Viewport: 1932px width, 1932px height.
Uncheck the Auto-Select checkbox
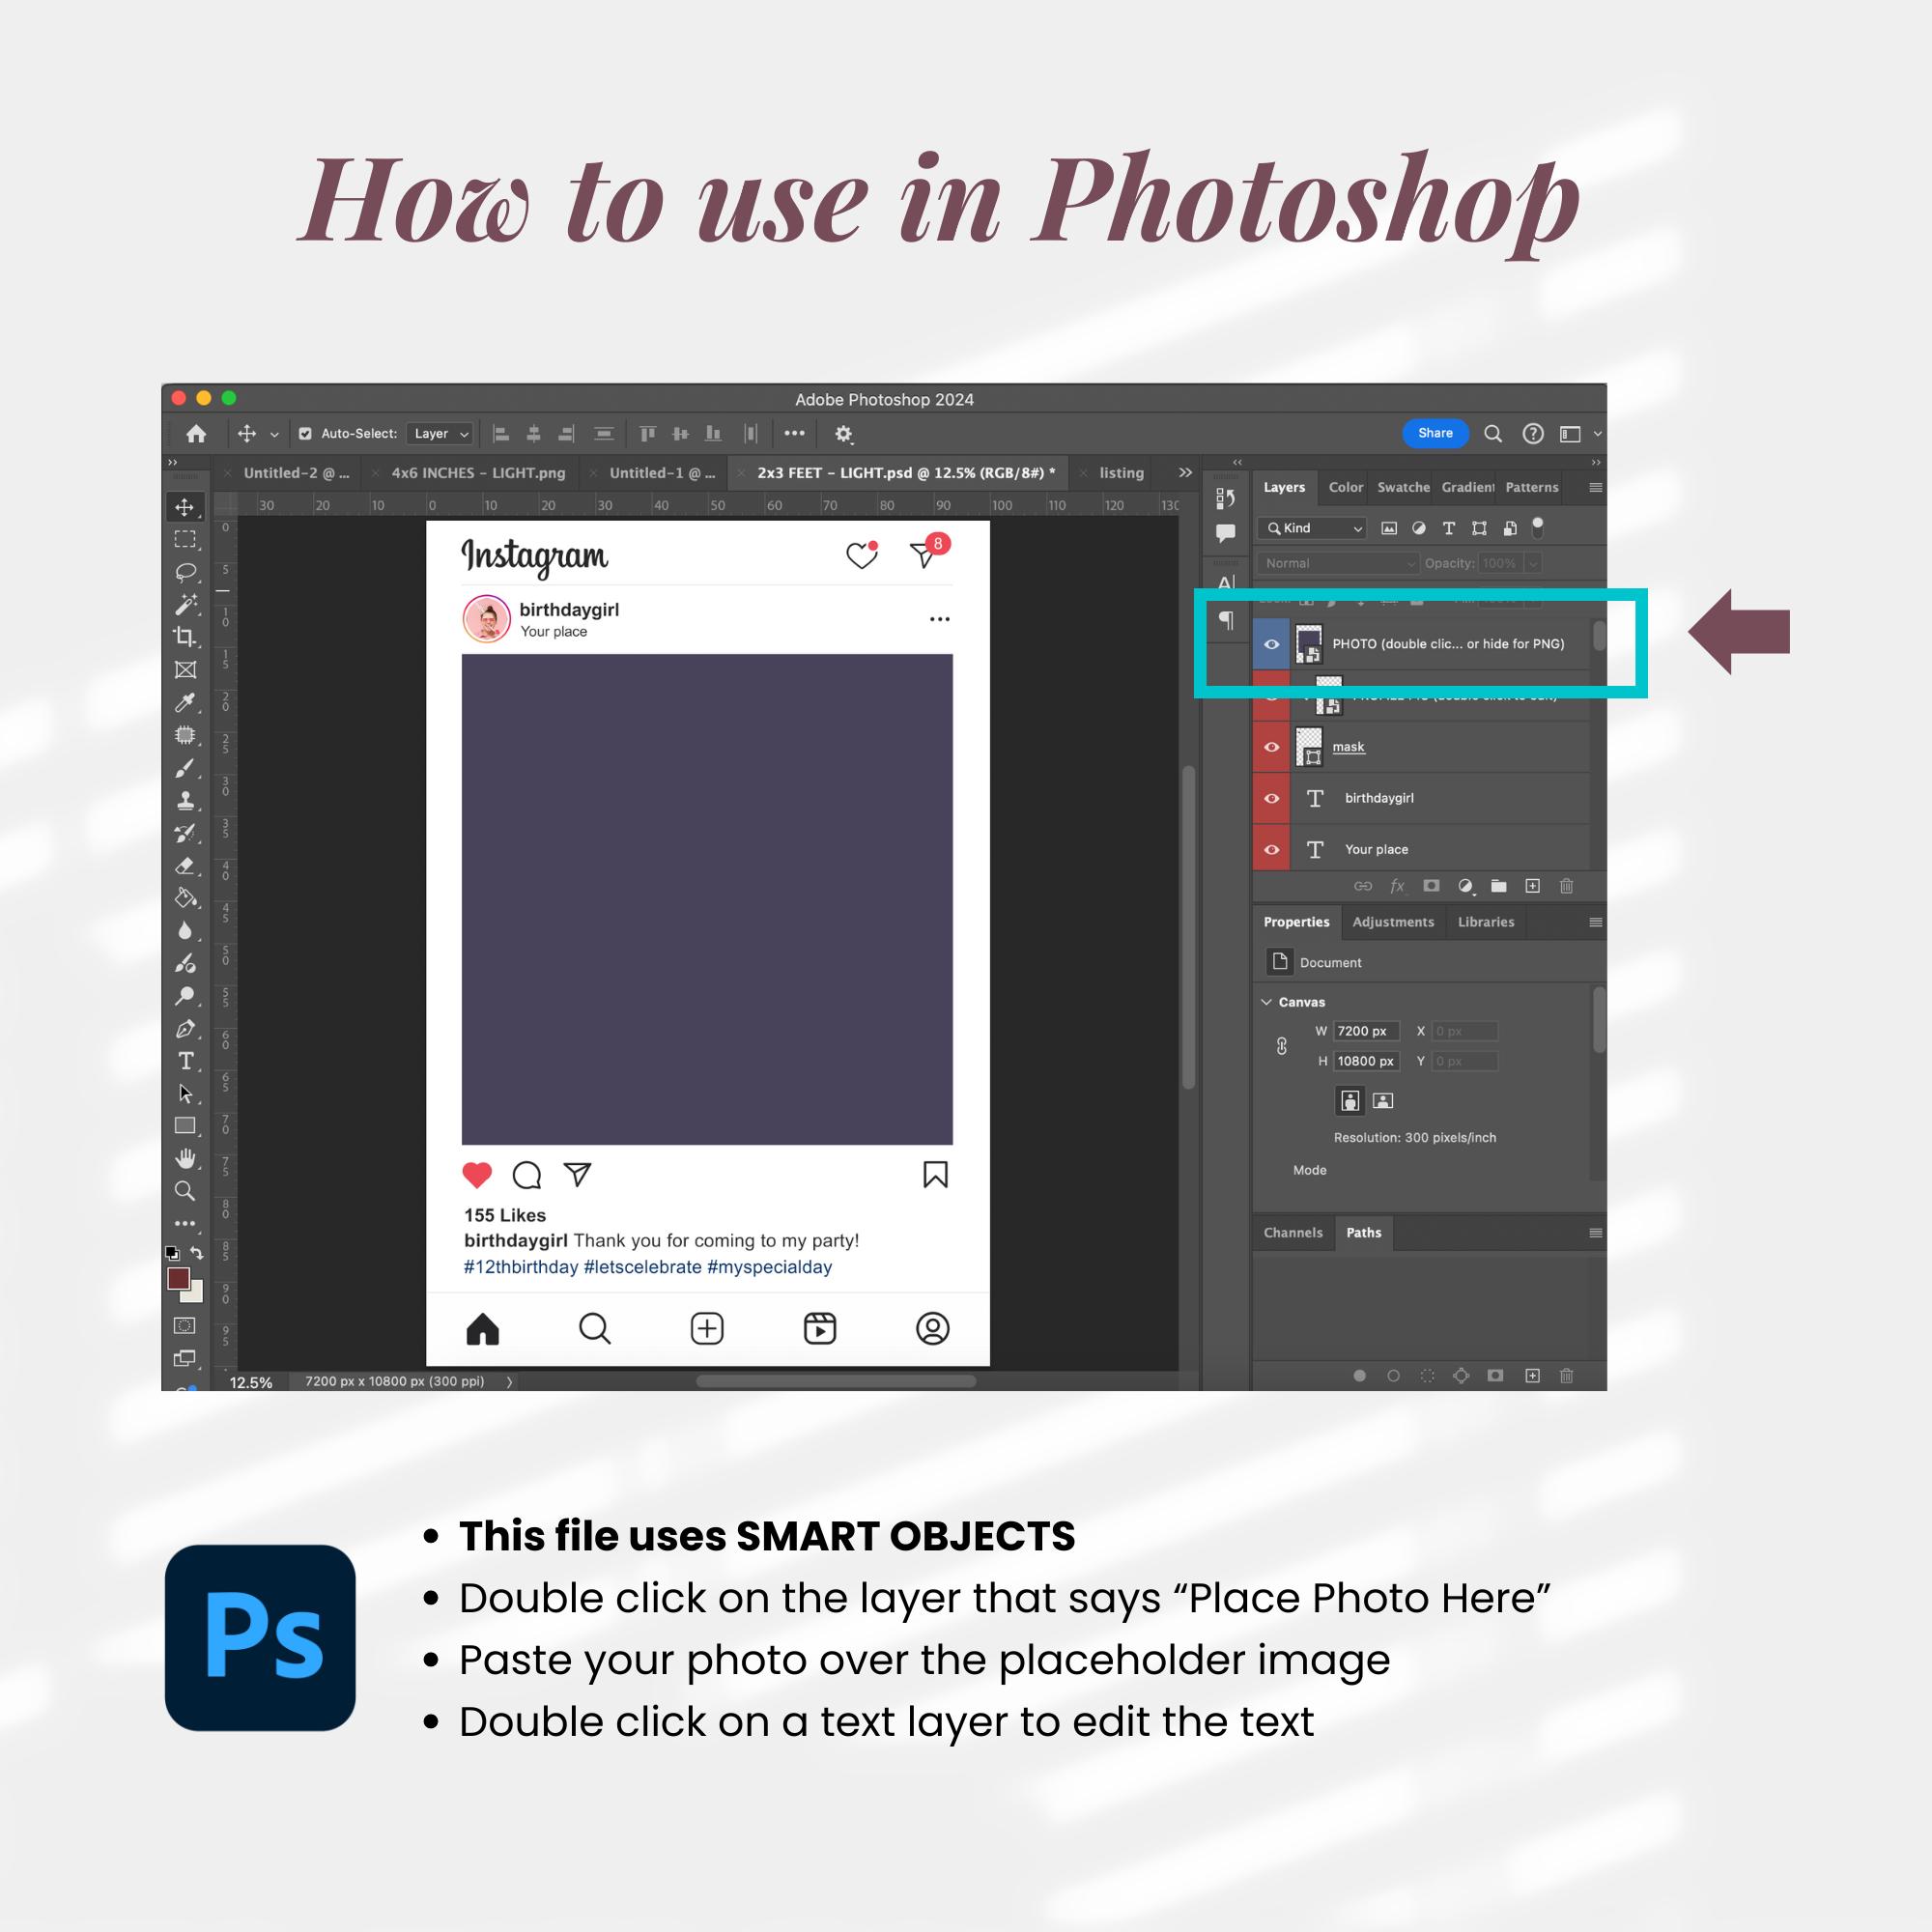point(305,433)
